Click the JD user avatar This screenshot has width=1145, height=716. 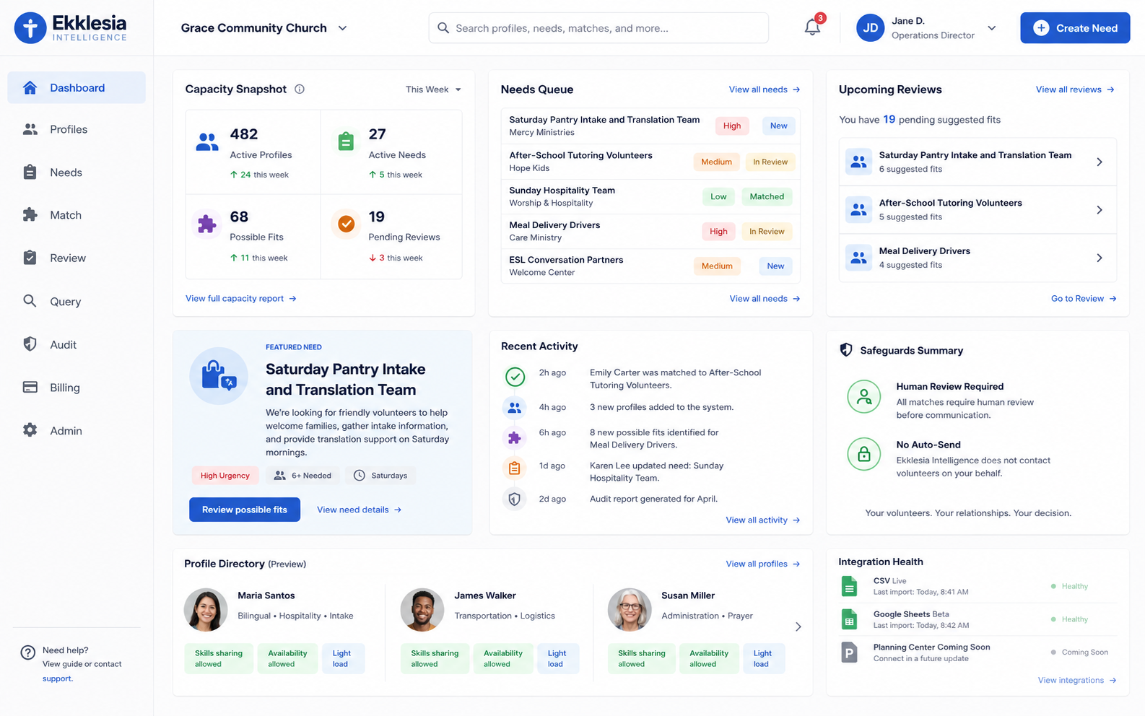(870, 28)
